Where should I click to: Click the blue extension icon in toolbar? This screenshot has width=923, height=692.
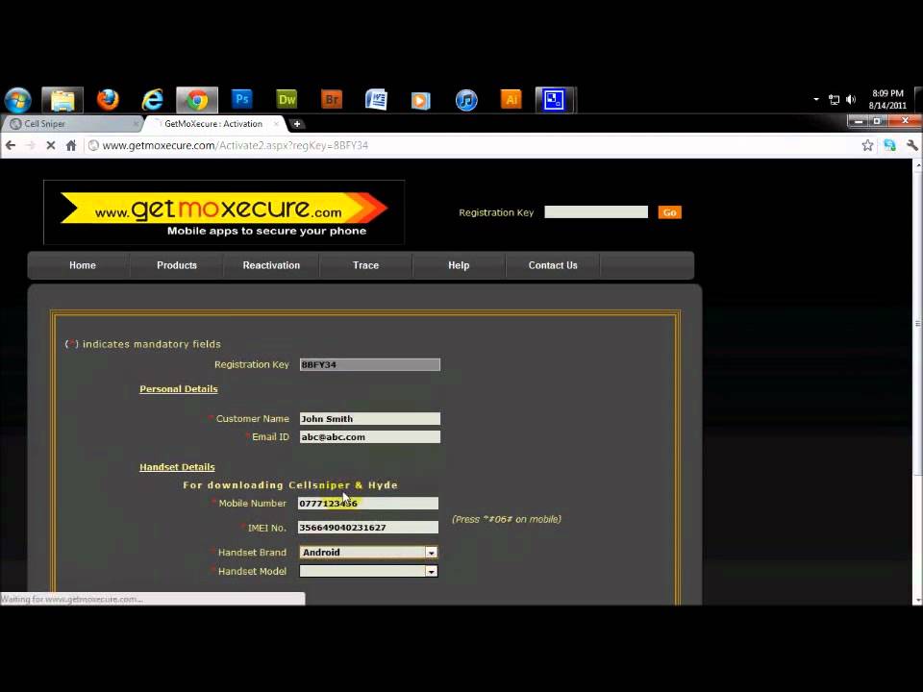[x=889, y=145]
